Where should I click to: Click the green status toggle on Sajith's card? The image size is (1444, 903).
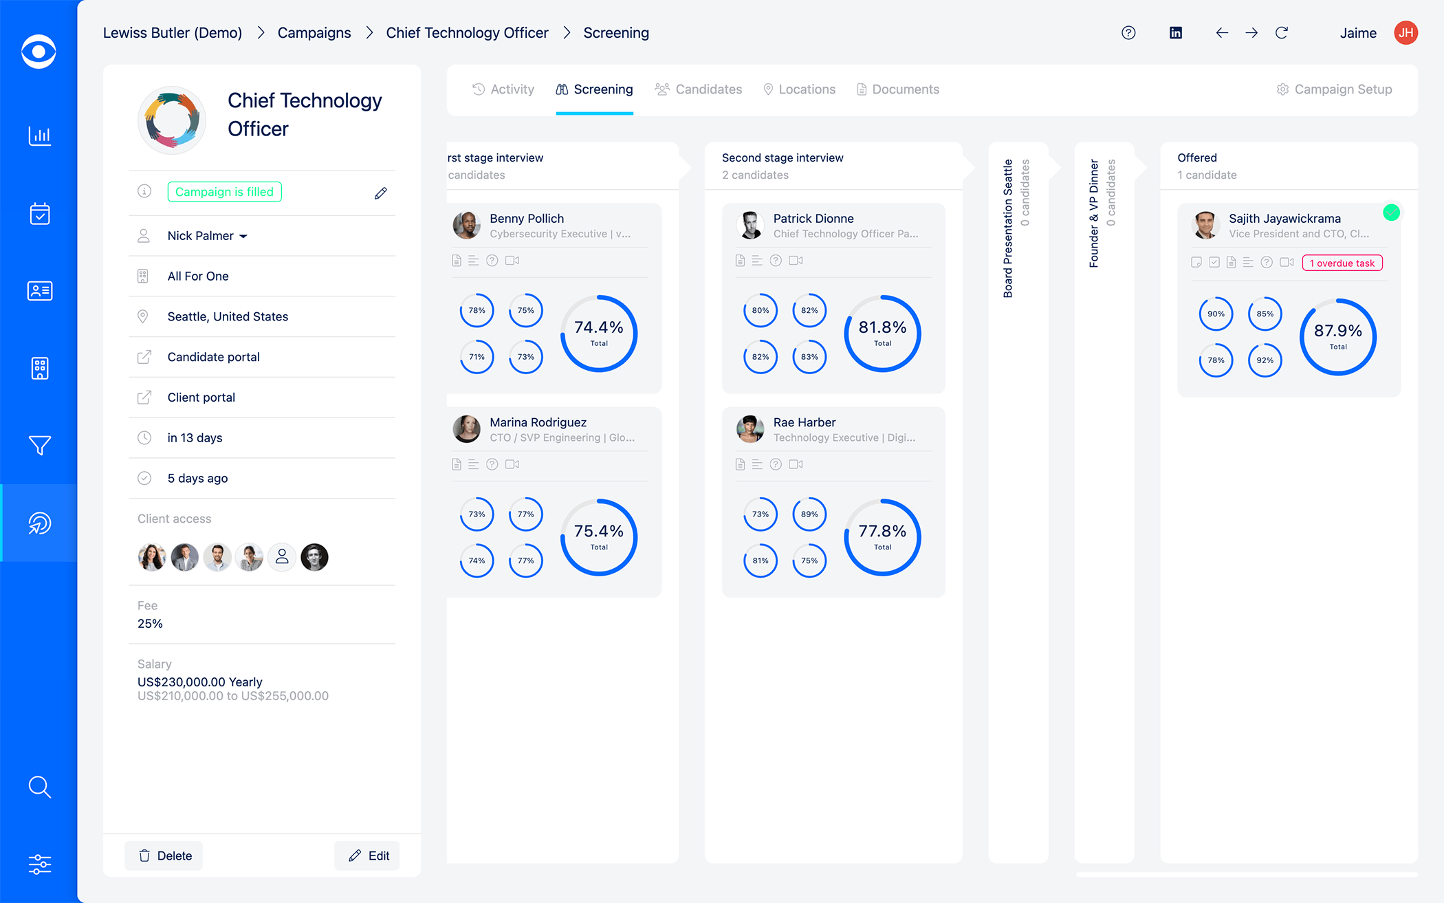coord(1391,213)
